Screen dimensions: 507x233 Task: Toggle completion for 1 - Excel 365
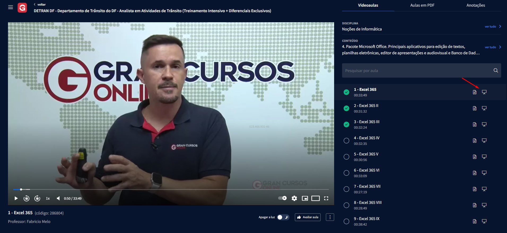point(346,92)
